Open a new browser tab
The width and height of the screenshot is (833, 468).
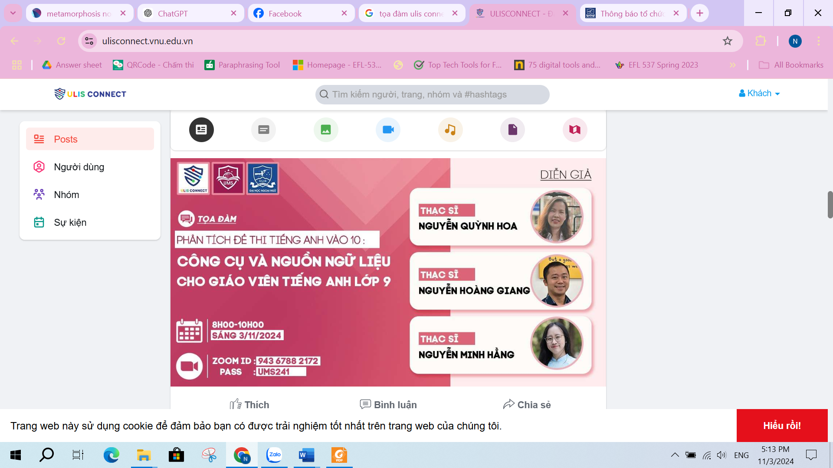click(700, 13)
